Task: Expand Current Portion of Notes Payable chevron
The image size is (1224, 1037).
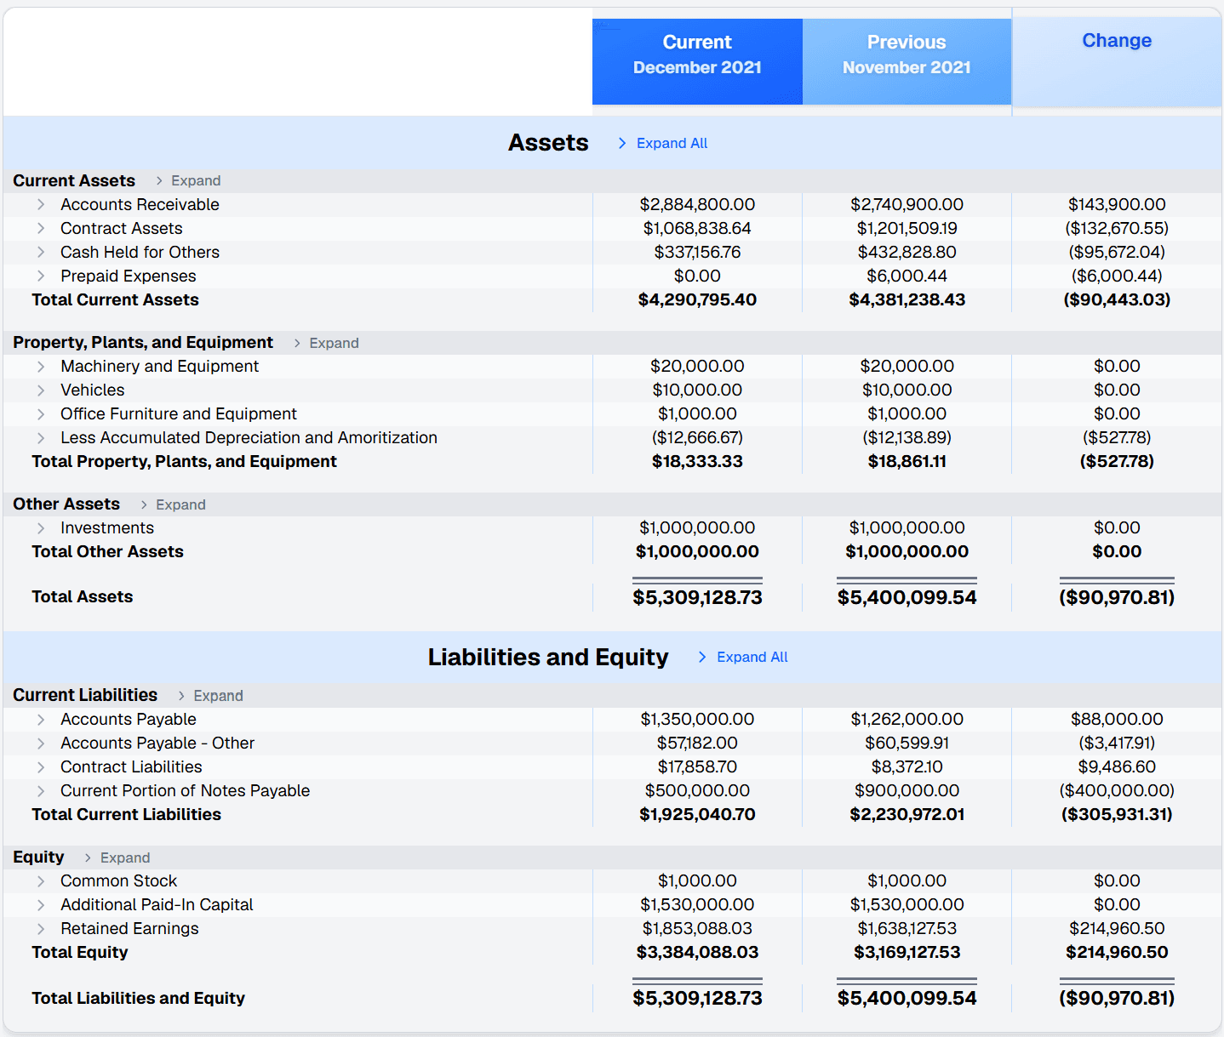Action: (41, 790)
